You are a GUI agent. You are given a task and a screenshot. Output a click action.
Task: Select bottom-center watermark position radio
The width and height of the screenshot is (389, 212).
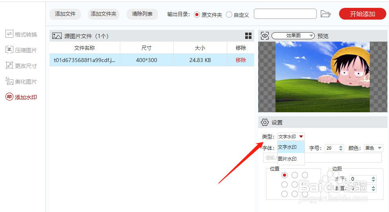(295, 194)
